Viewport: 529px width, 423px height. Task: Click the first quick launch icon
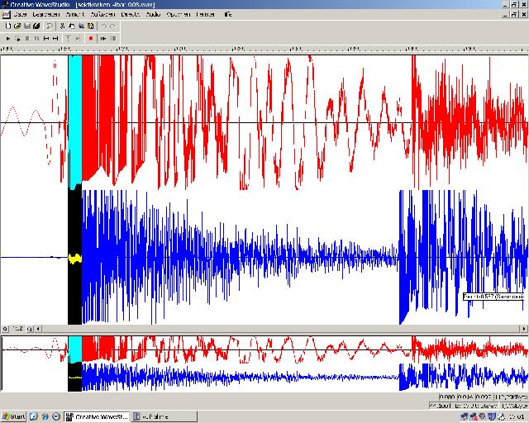pos(33,417)
